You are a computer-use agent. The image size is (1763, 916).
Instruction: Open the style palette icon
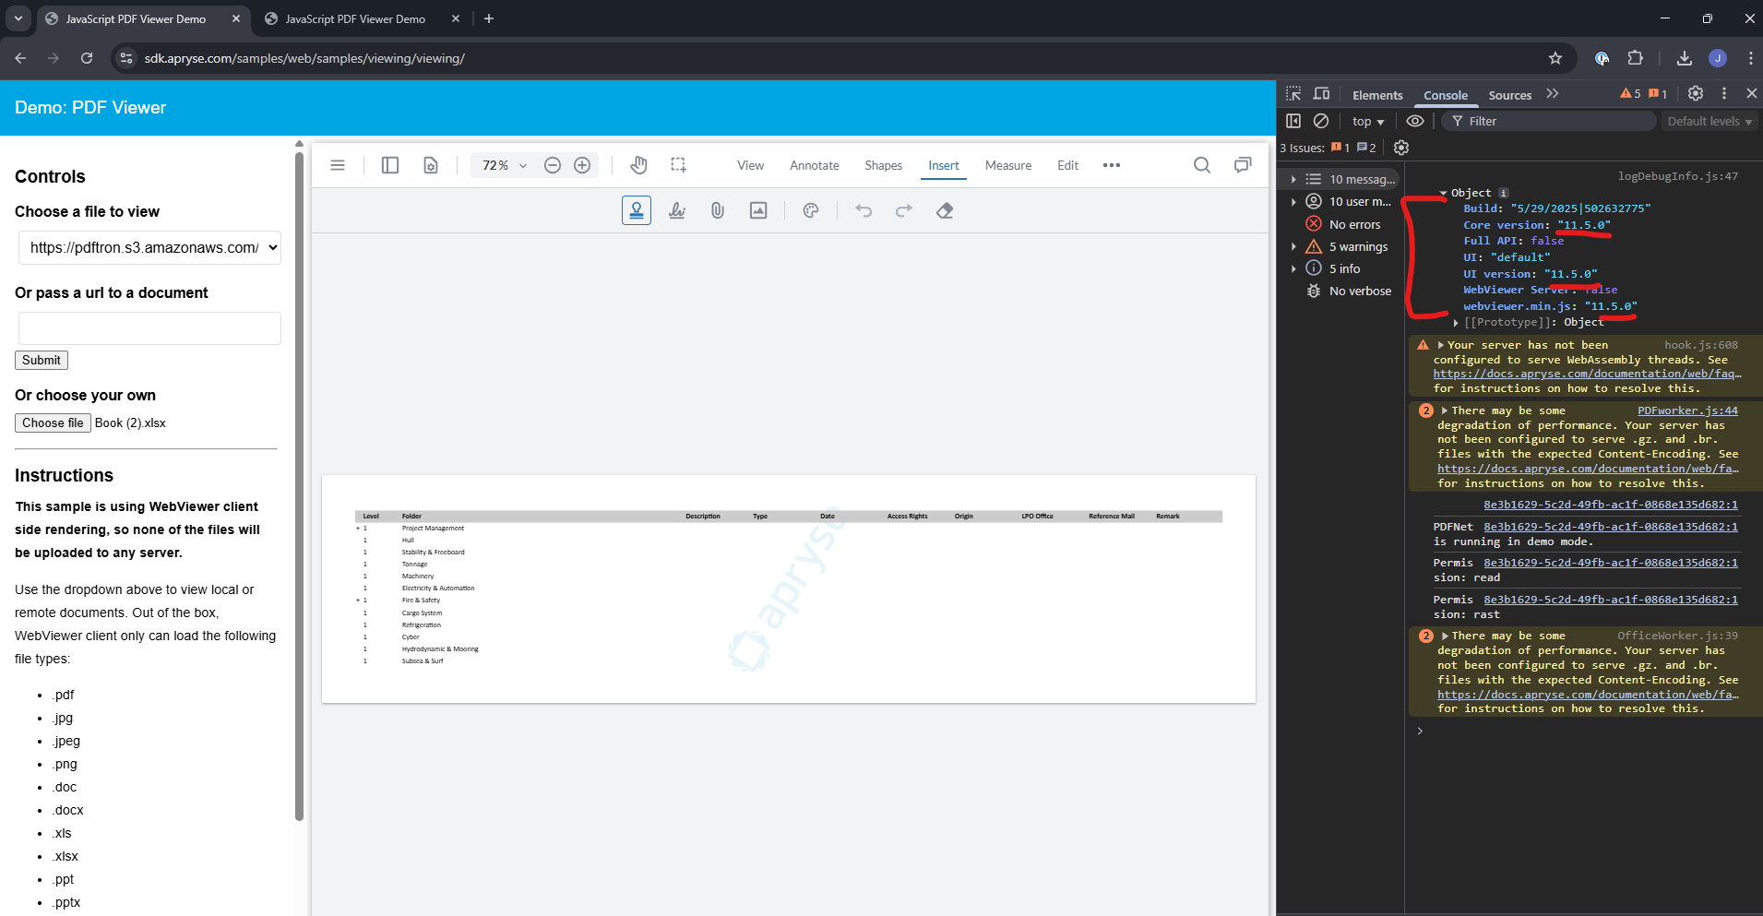811,210
